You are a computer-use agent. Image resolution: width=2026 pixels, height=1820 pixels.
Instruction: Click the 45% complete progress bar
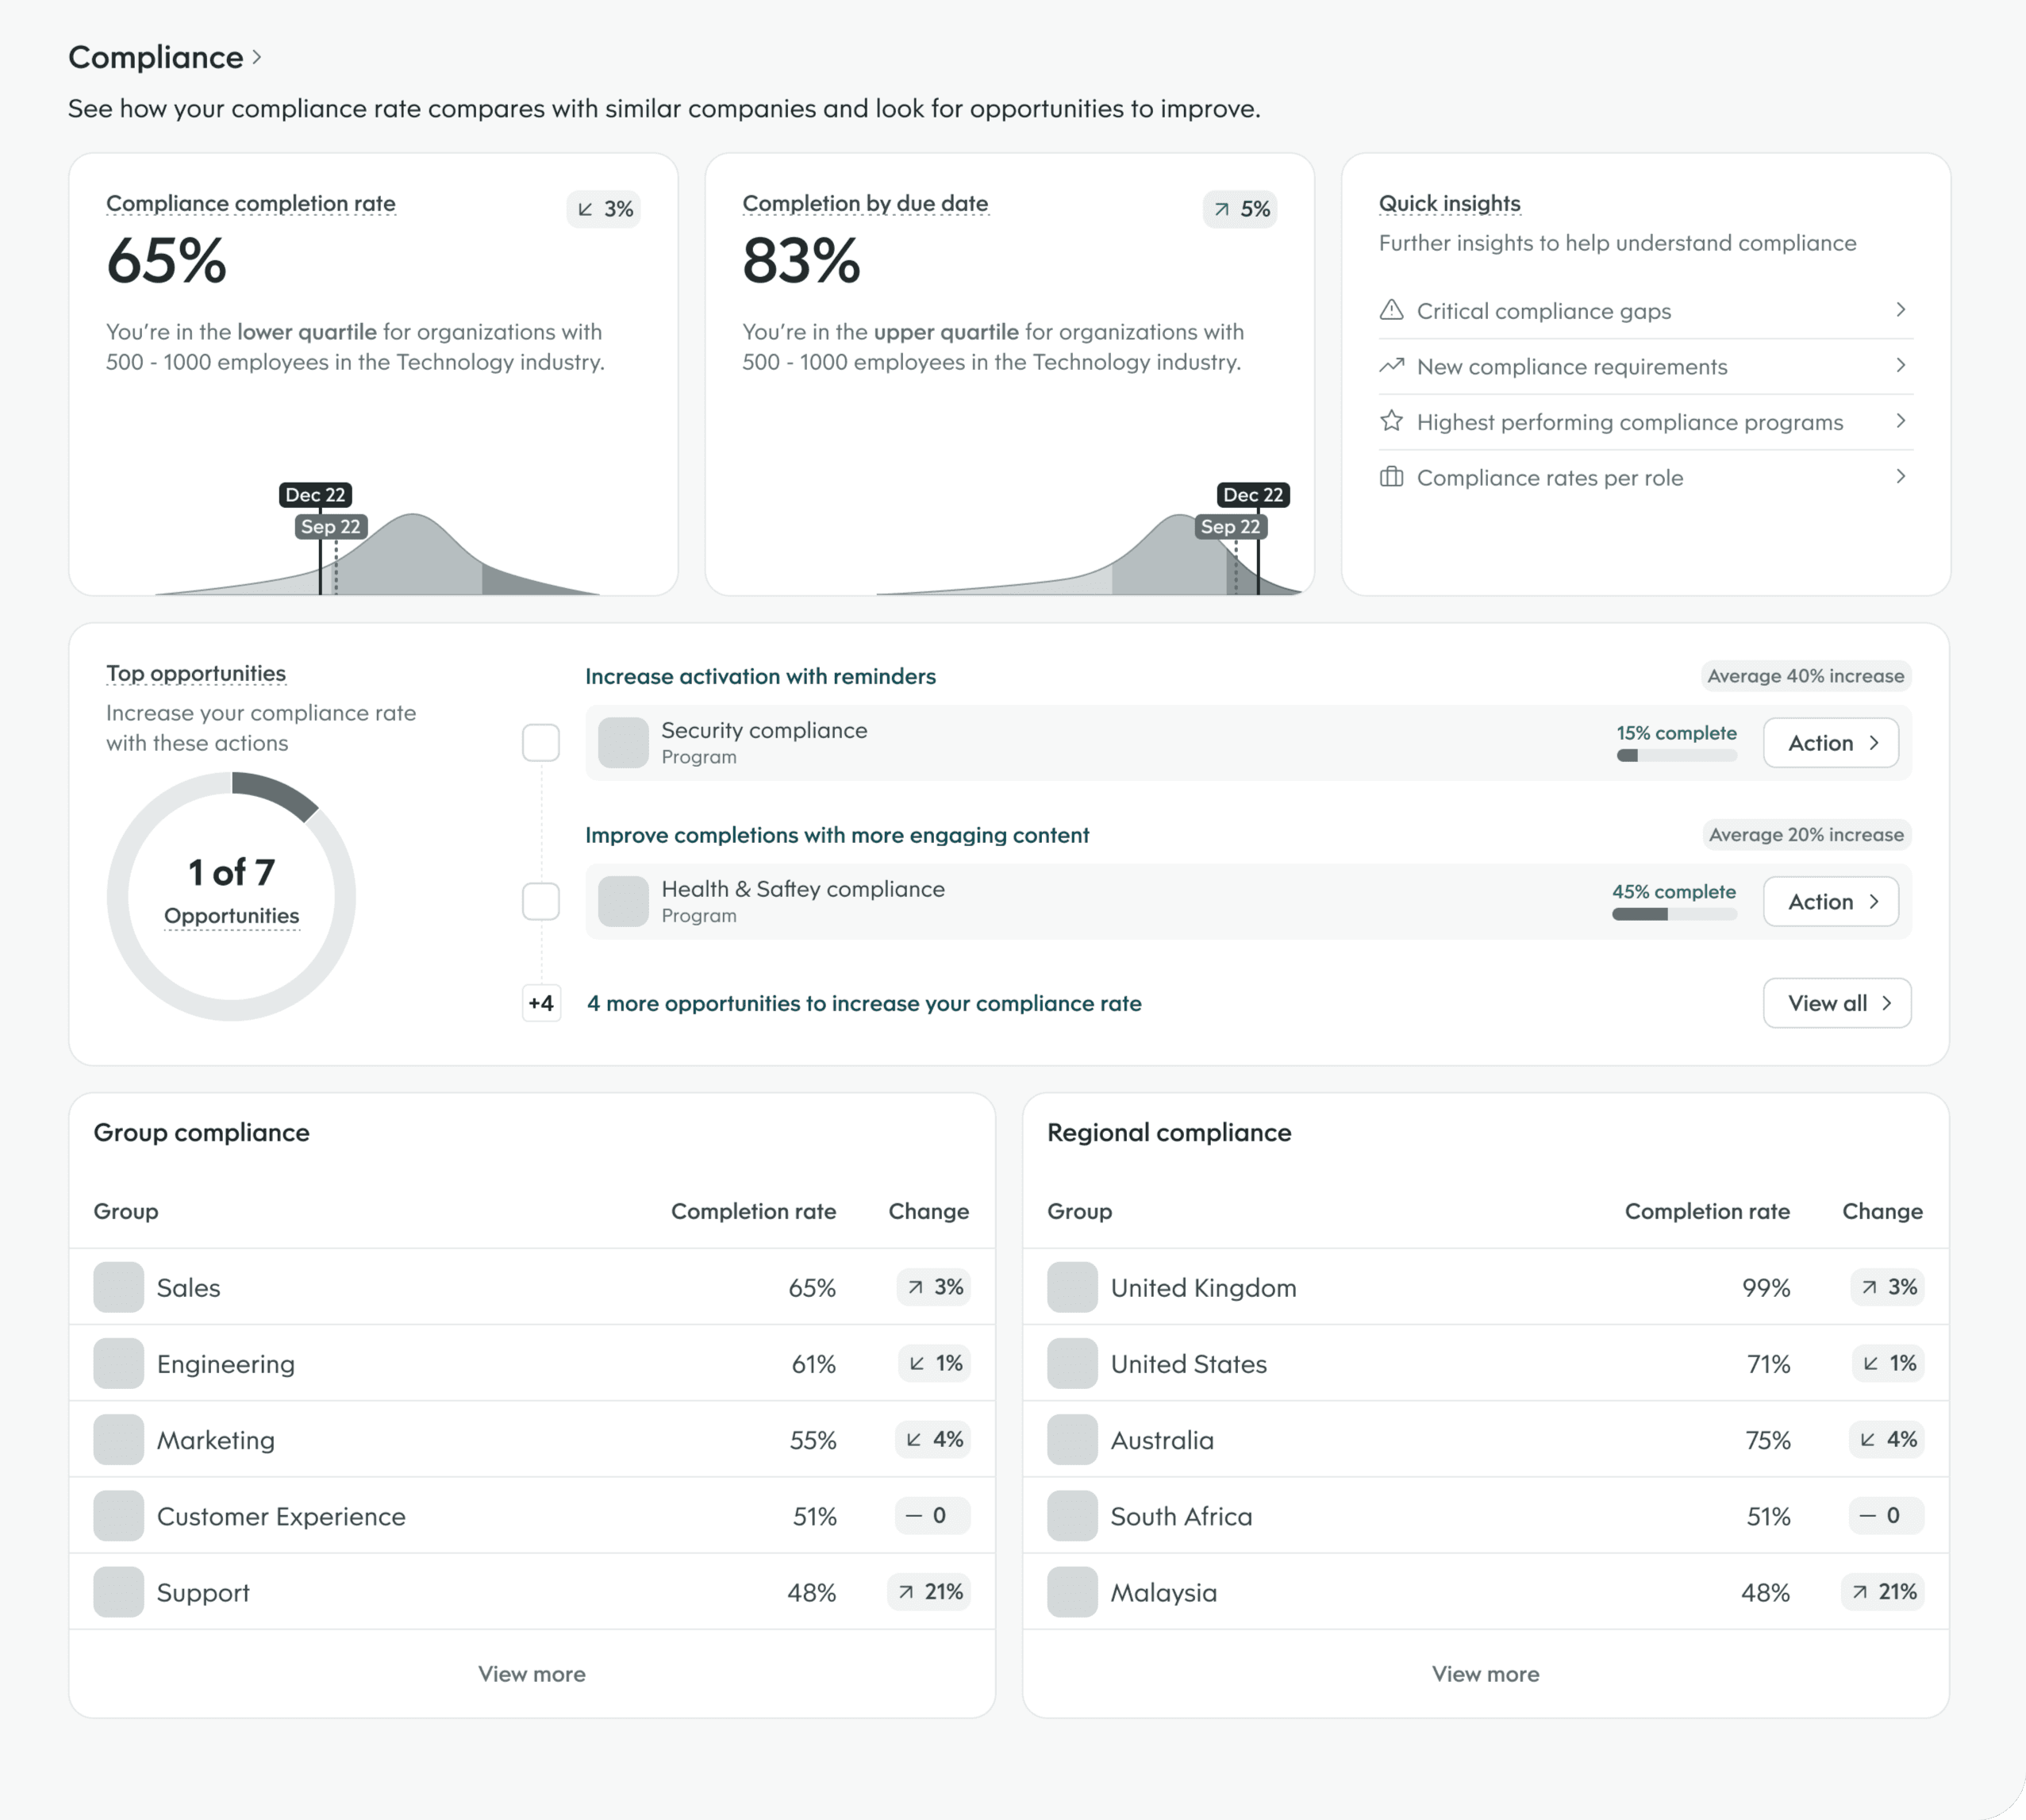click(x=1673, y=914)
